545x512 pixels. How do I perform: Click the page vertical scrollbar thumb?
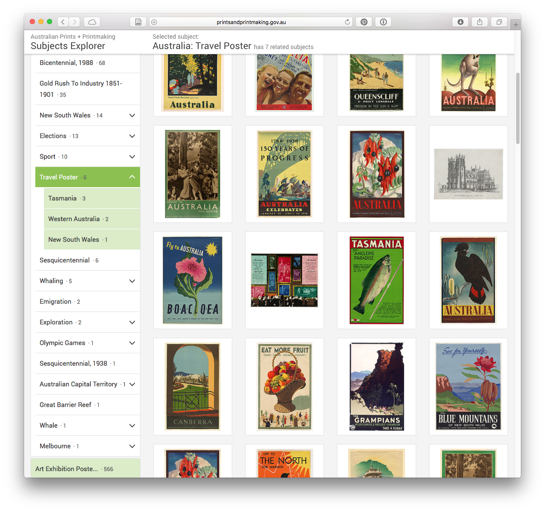[x=518, y=108]
